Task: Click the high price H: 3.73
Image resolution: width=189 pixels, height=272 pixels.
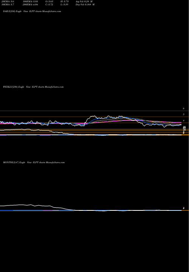Action: [65, 2]
